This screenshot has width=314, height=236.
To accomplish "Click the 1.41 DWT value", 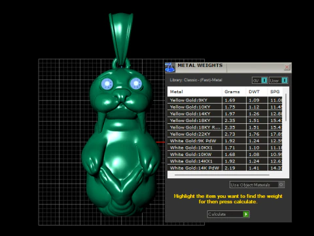I will (254, 168).
